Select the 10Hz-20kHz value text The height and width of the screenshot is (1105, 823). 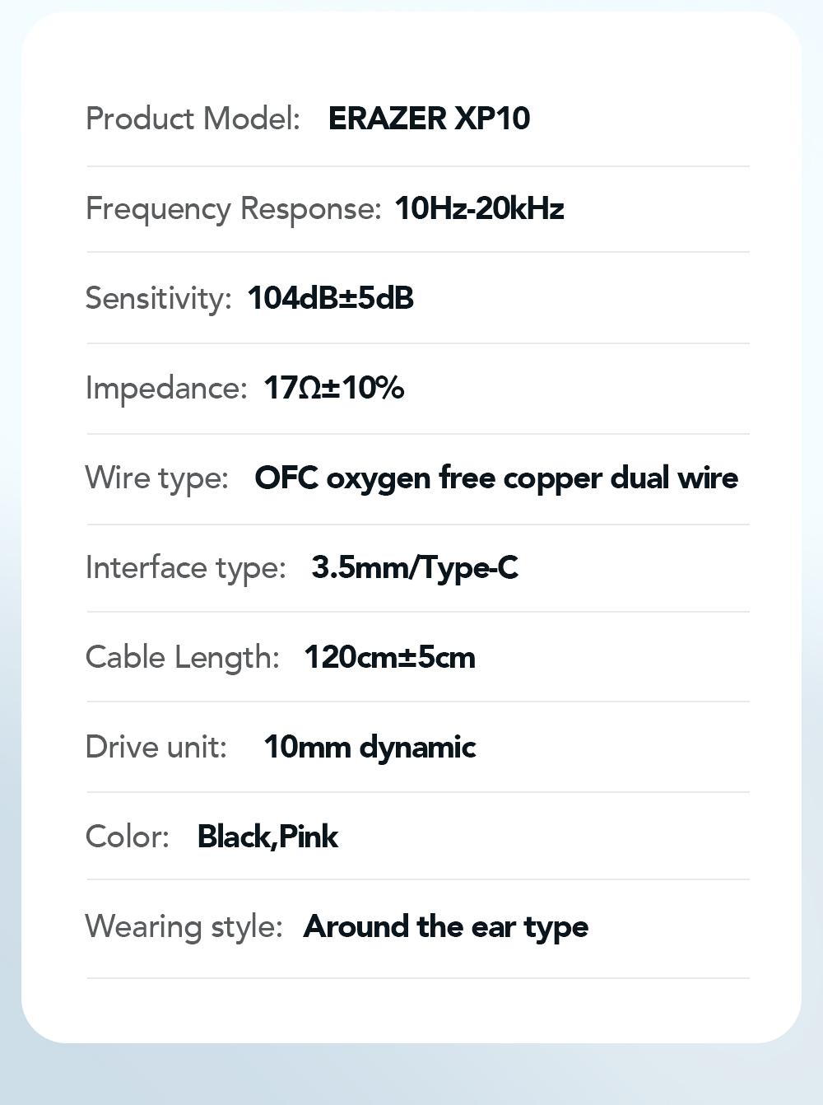pyautogui.click(x=479, y=208)
